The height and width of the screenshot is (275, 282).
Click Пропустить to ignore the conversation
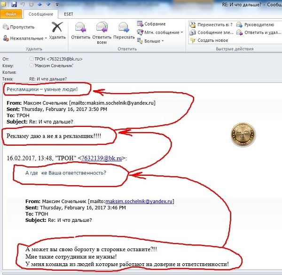tap(18, 27)
